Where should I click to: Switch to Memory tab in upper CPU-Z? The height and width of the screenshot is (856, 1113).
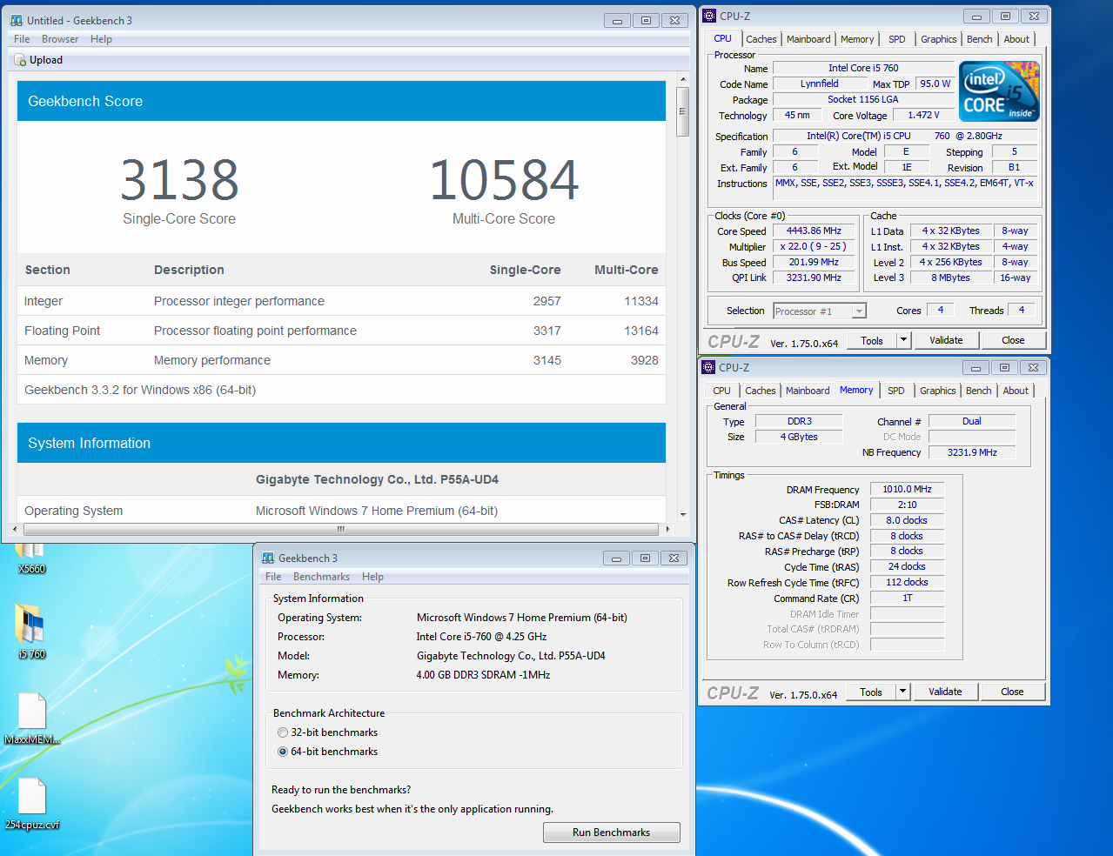click(x=857, y=39)
